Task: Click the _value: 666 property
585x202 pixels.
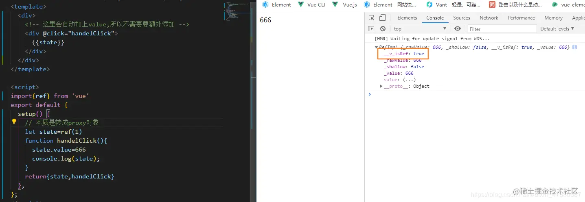Action: click(x=399, y=73)
